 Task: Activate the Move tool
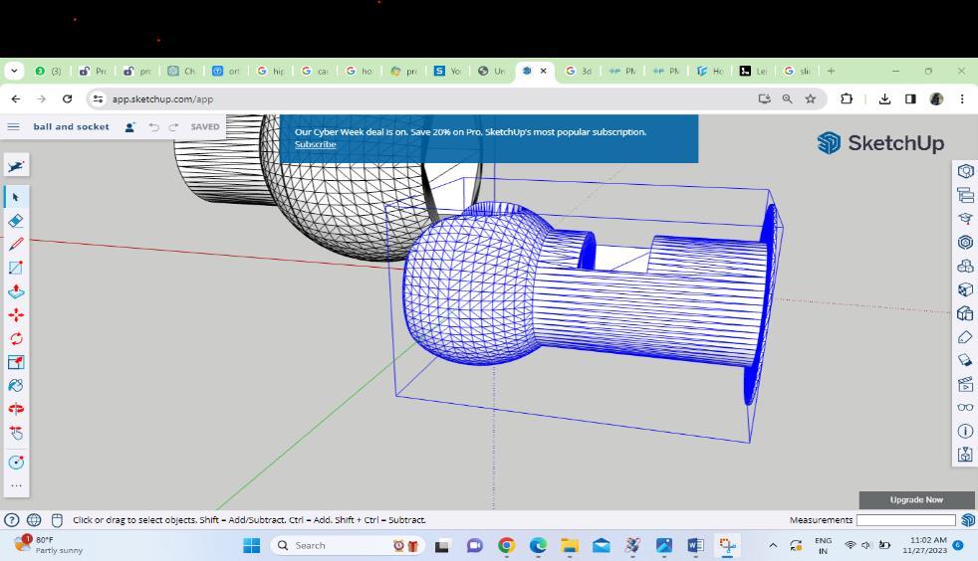point(16,315)
